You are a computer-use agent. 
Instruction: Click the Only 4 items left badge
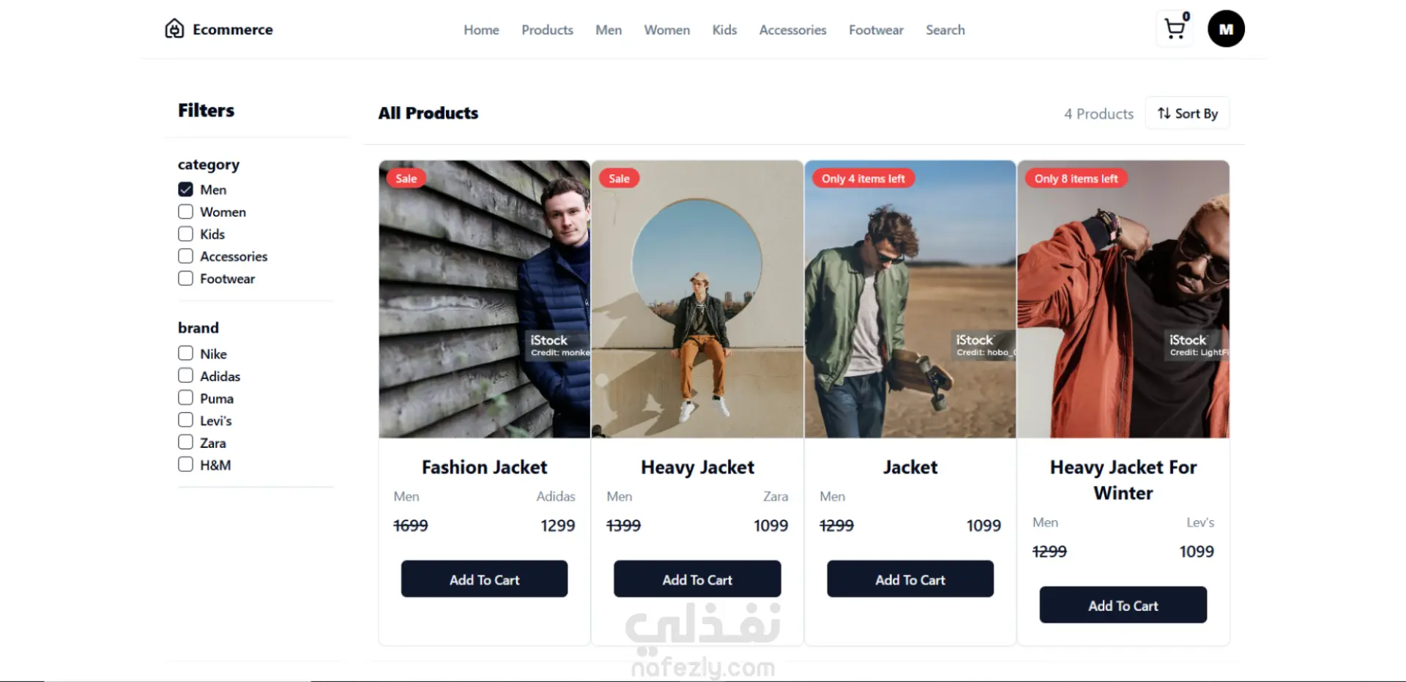tap(863, 179)
